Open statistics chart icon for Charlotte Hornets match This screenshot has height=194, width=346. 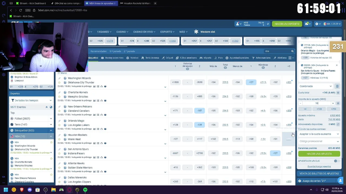(x=94, y=101)
